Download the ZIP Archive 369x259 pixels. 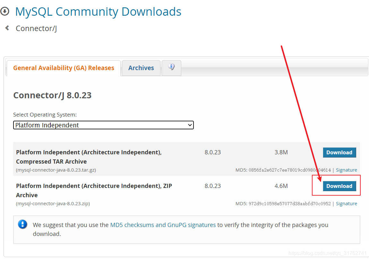[x=339, y=186]
